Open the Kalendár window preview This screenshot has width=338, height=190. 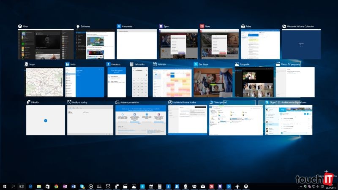[x=172, y=82]
